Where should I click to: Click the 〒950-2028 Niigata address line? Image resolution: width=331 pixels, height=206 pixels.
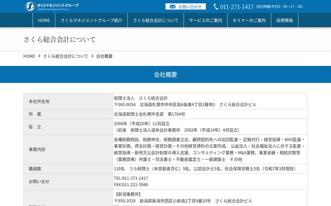click(x=183, y=201)
